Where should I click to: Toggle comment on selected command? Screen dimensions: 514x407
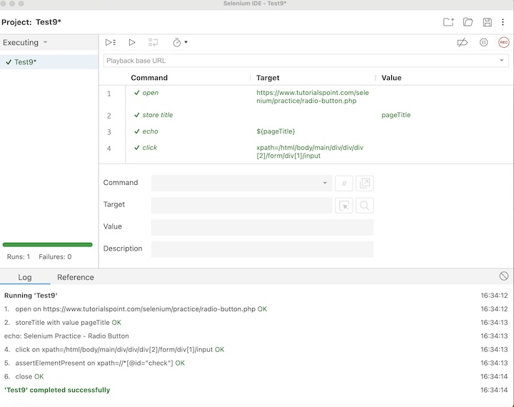point(344,184)
